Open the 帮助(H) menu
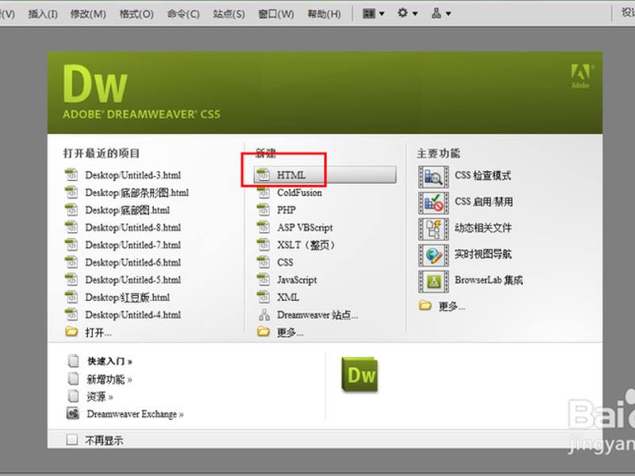The width and height of the screenshot is (635, 476). 324,14
